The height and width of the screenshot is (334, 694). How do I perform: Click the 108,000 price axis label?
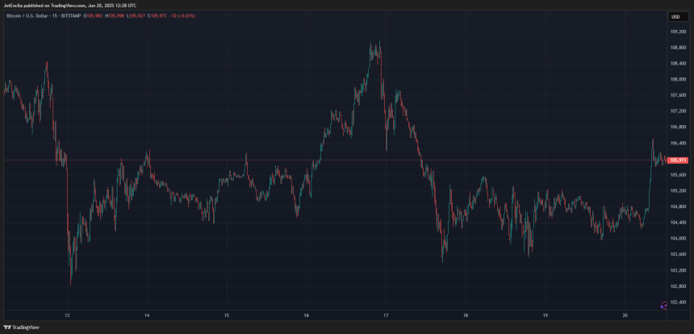(676, 79)
